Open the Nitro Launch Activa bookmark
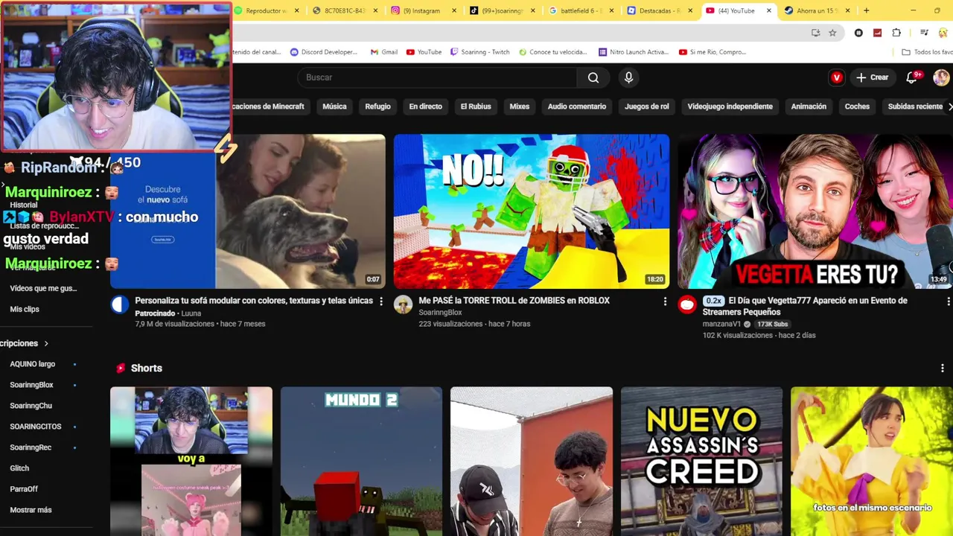953x536 pixels. tap(634, 52)
